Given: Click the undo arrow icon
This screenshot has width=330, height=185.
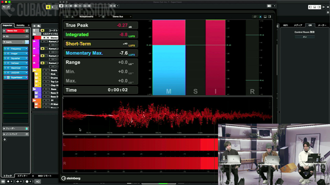Looking at the screenshot, I should (4, 7).
